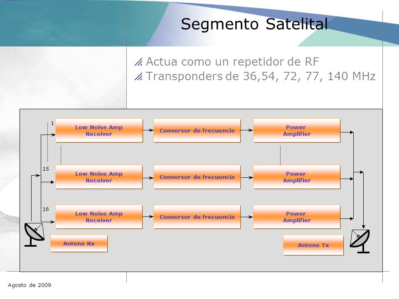Click the channel number 1 label
Screen dimensions: 399x299
pos(52,123)
